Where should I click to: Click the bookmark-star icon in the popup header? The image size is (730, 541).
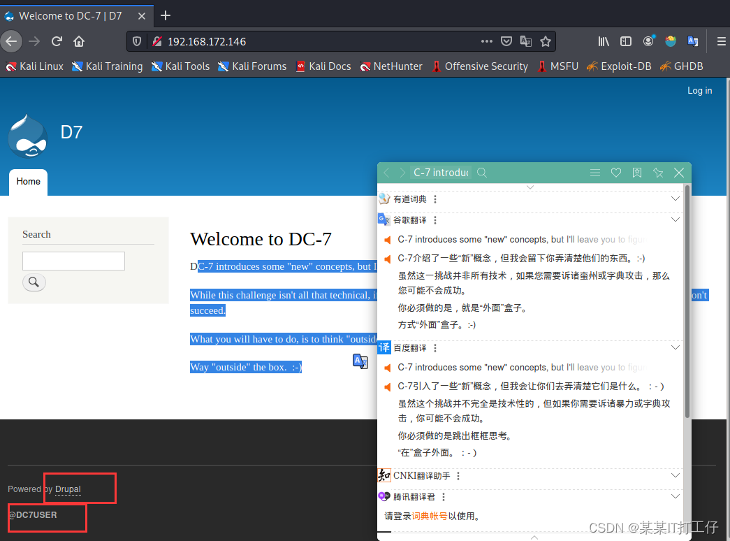coord(637,173)
